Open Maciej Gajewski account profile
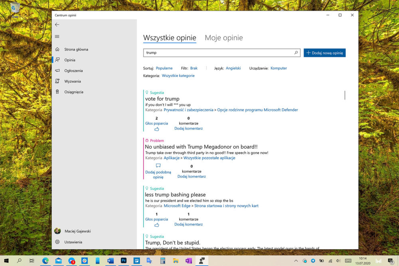This screenshot has height=266, width=399. [x=78, y=231]
